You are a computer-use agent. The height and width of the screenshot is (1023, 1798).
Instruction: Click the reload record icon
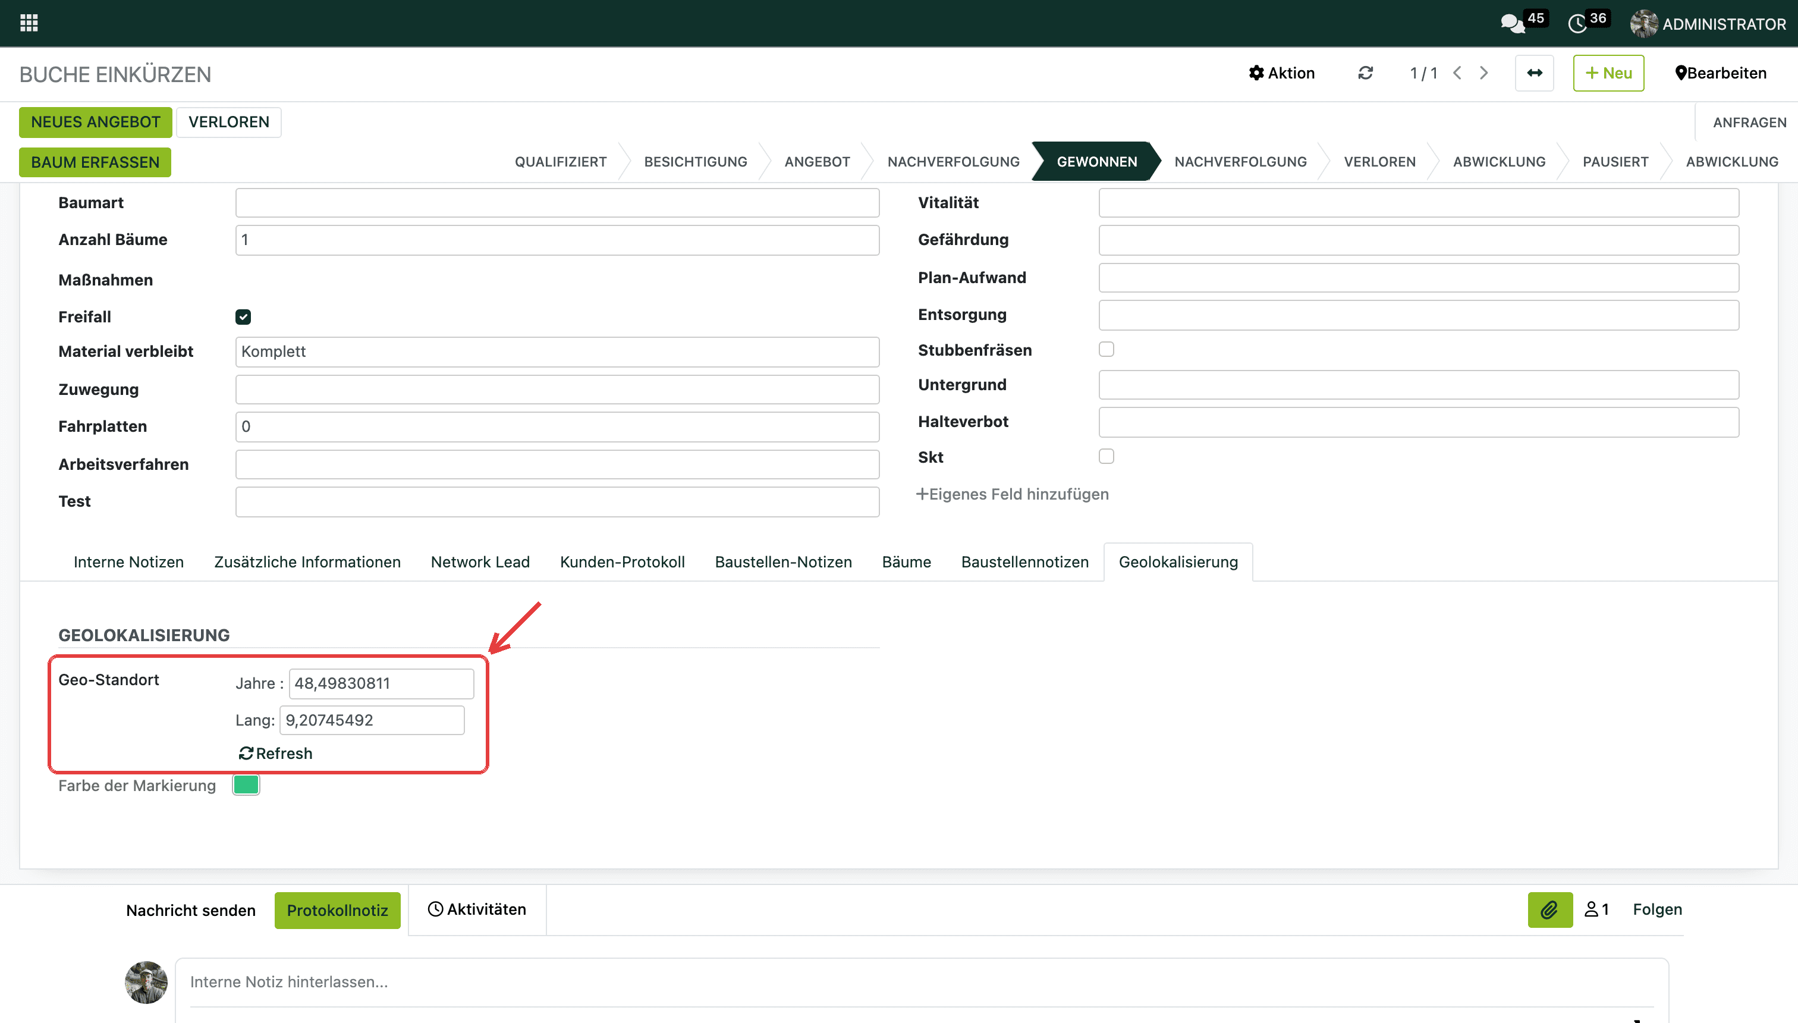point(1365,73)
